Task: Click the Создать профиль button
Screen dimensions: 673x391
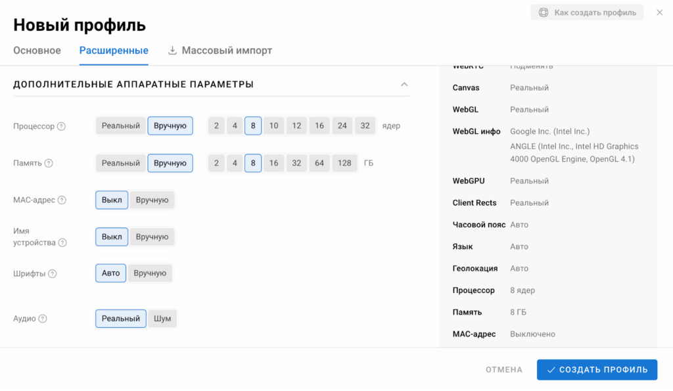Action: (597, 369)
